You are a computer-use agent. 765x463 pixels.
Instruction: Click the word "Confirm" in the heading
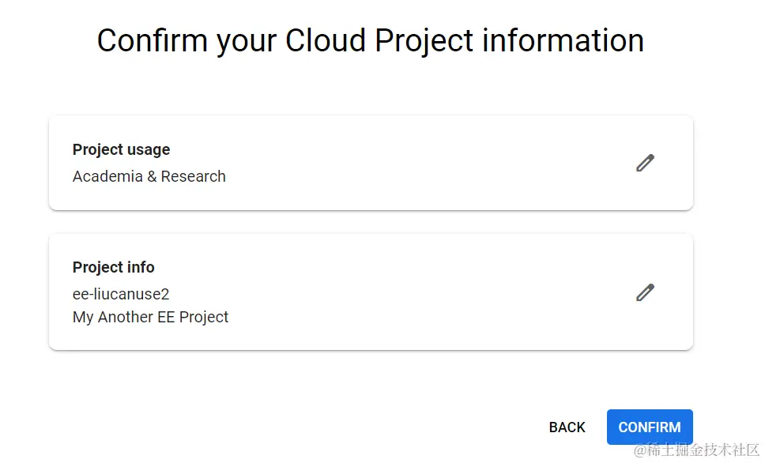click(153, 41)
